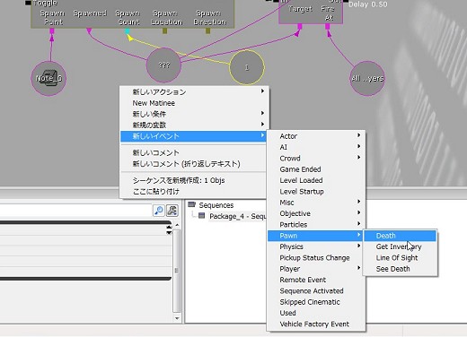The image size is (467, 337).
Task: Choose Pickup Status Change event
Action: (x=316, y=257)
